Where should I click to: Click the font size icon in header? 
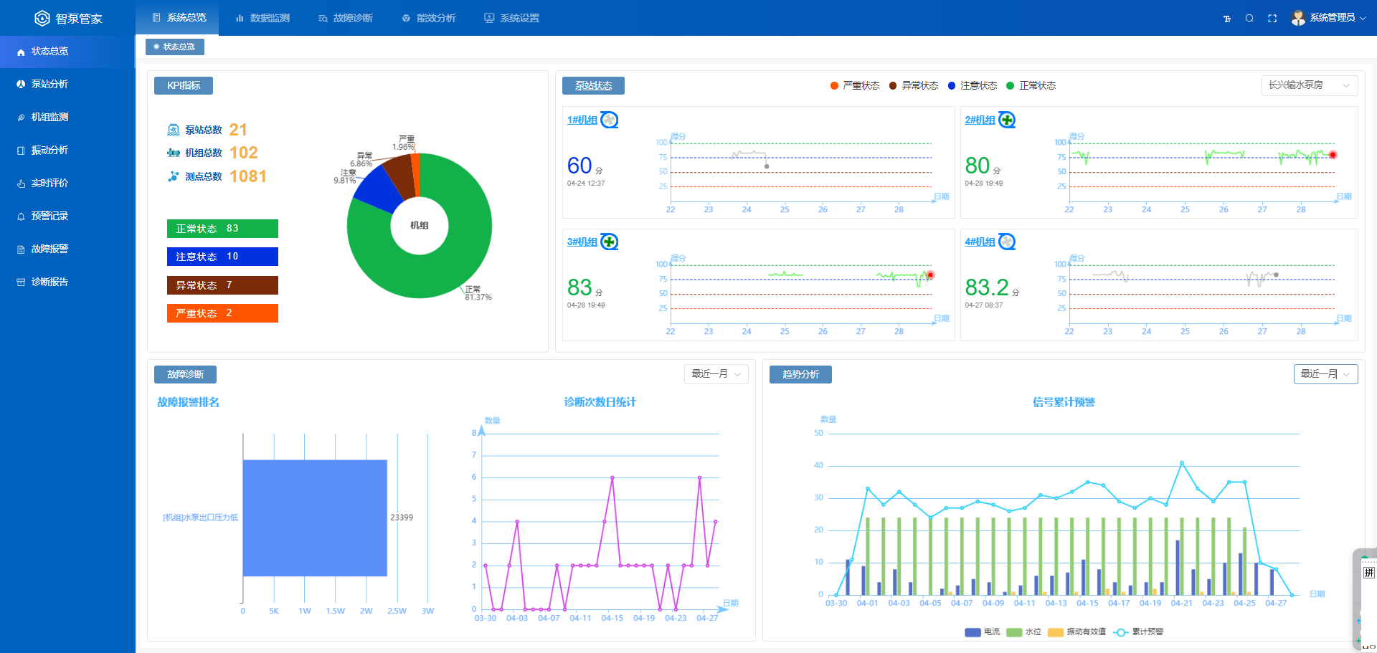coord(1226,19)
